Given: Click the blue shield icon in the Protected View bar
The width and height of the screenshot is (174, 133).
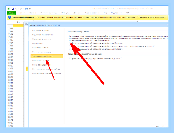Looking at the screenshot, I should (x=10, y=17).
